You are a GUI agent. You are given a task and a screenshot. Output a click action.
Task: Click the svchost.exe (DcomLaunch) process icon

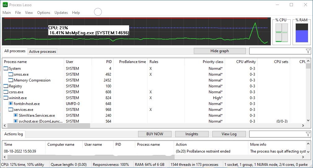pos(16,121)
